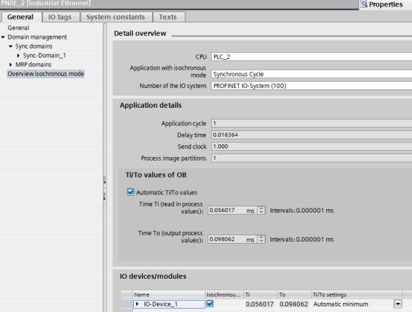This screenshot has height=312, width=412.
Task: Select the Sync domains tree item
Action: point(34,46)
